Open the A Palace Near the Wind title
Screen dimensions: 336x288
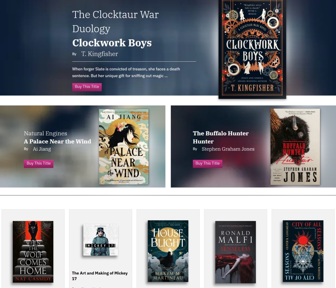pos(57,141)
